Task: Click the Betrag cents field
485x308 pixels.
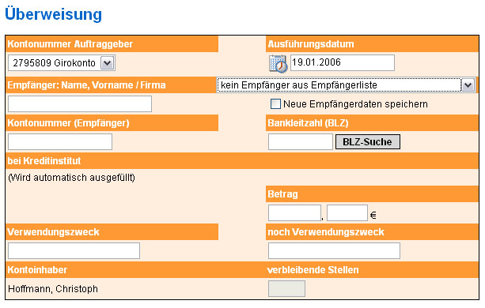Action: click(x=347, y=212)
